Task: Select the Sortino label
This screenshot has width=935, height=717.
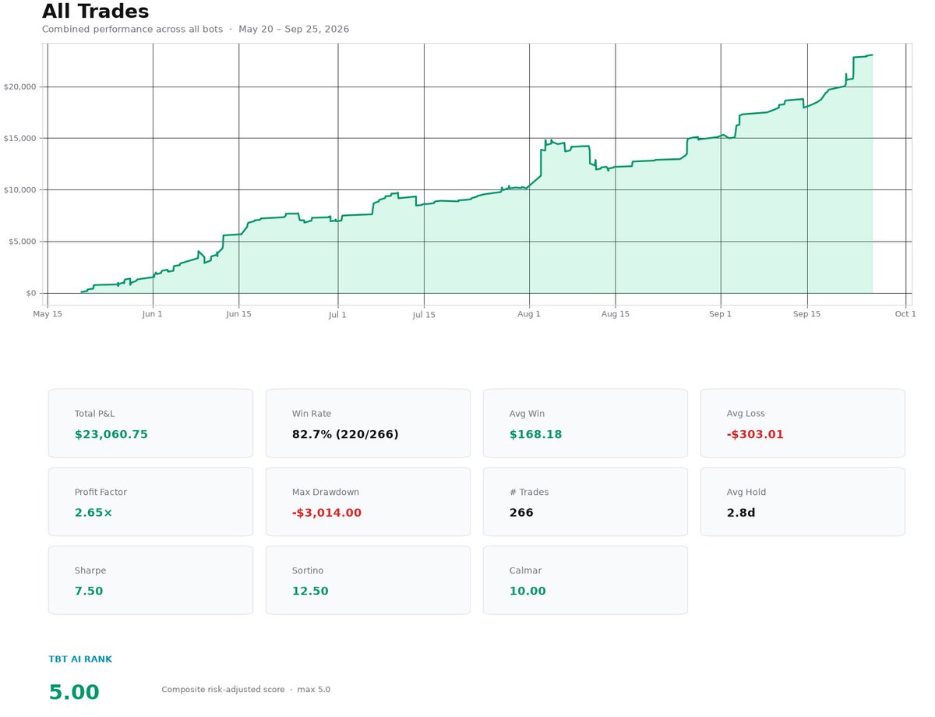Action: pyautogui.click(x=309, y=570)
